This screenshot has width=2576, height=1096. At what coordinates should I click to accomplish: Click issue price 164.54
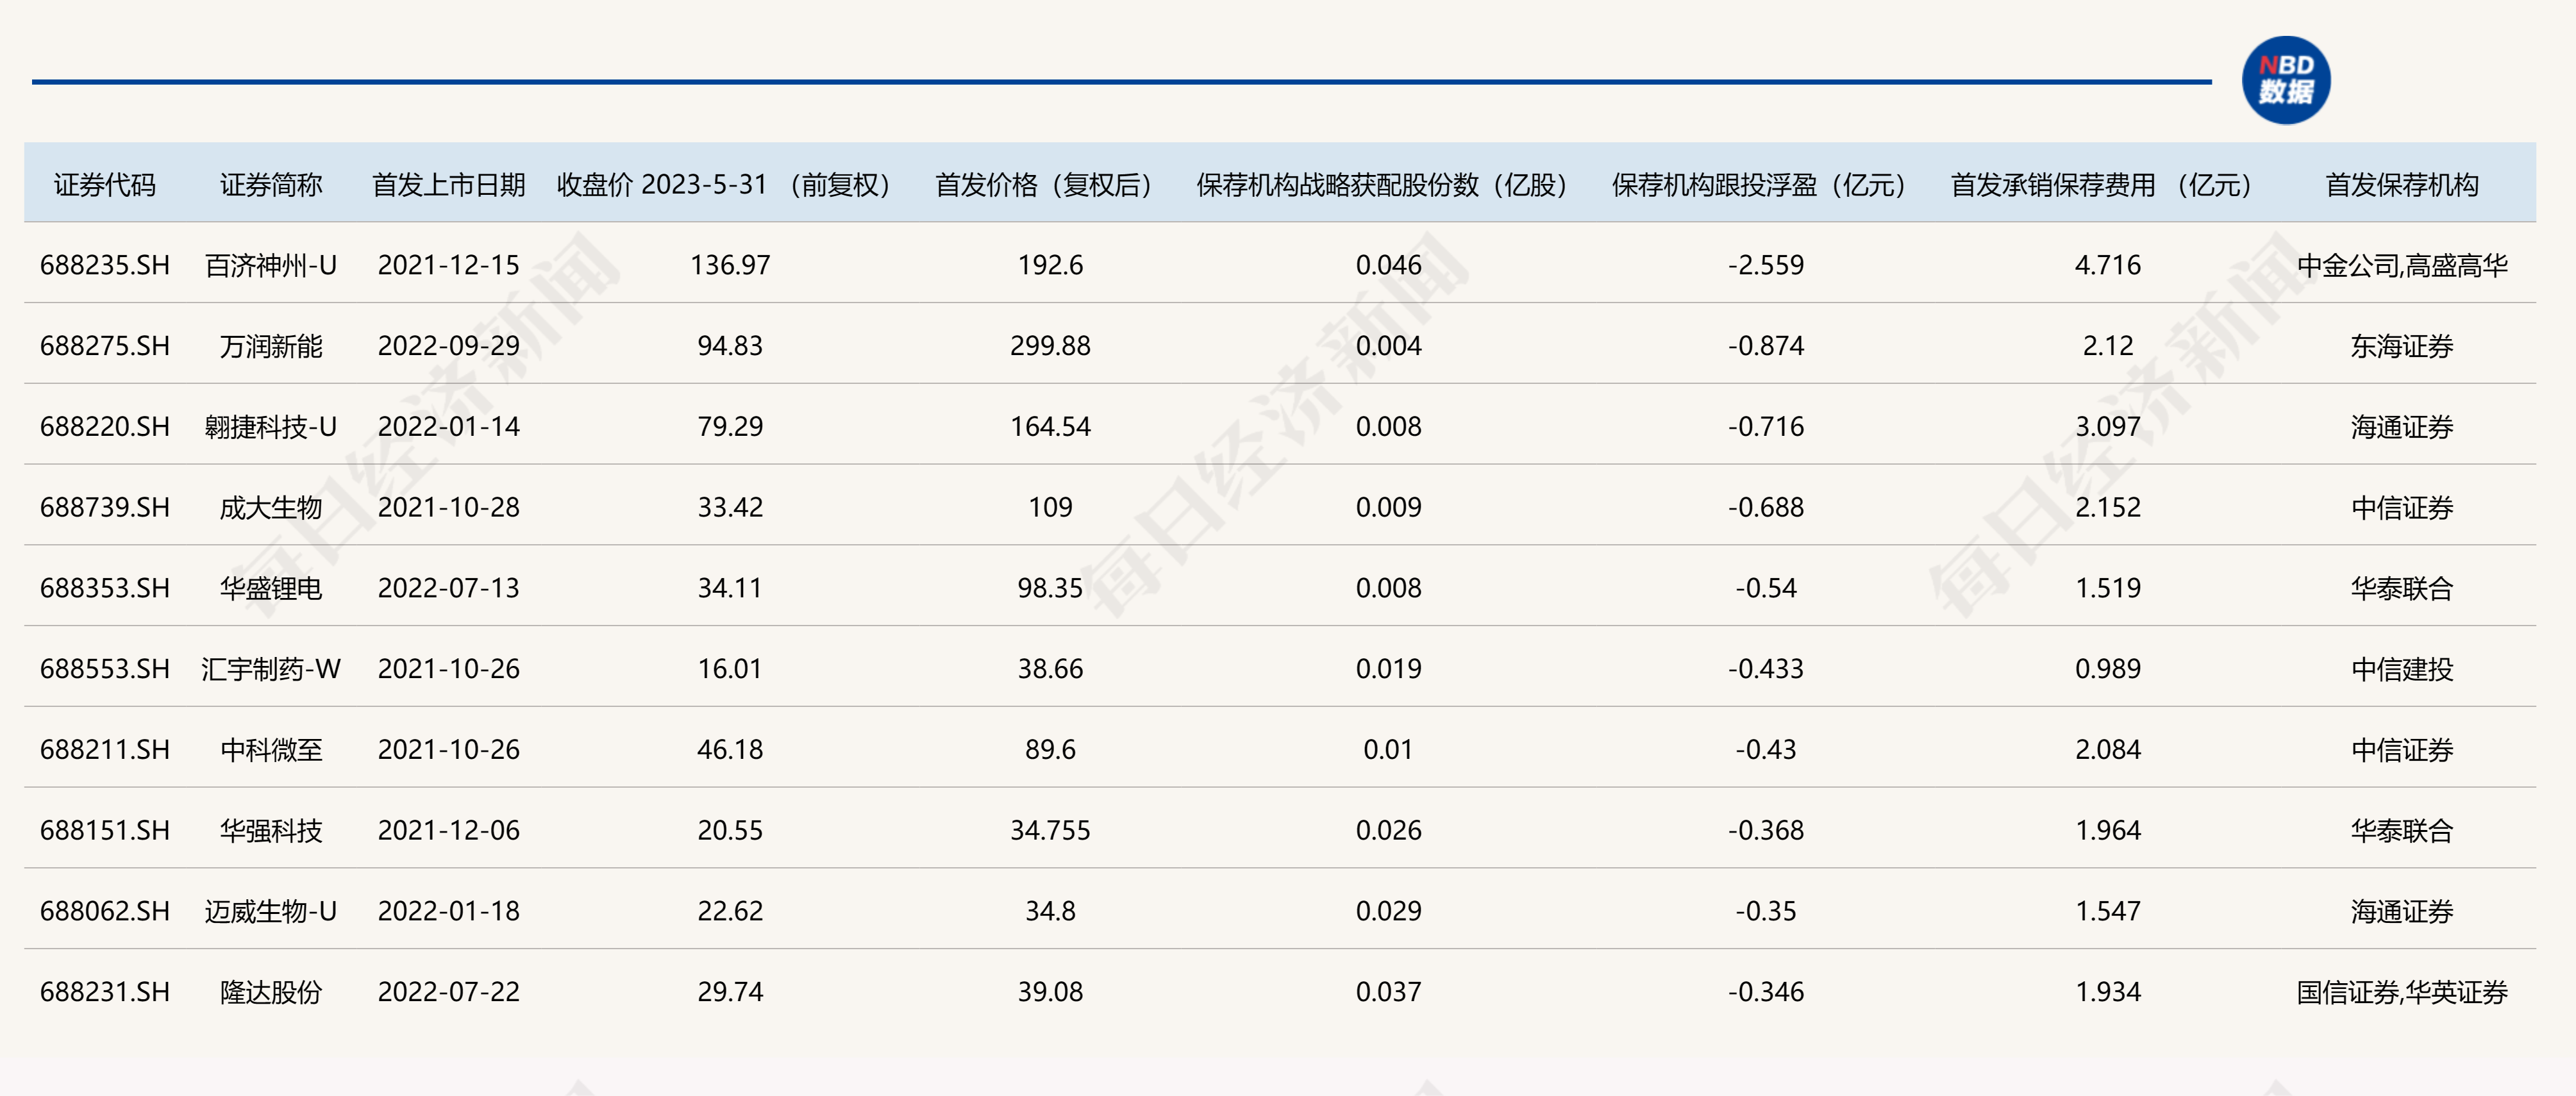coord(1050,427)
